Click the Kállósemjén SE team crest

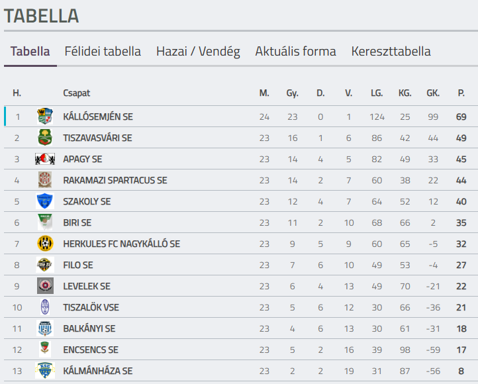45,116
